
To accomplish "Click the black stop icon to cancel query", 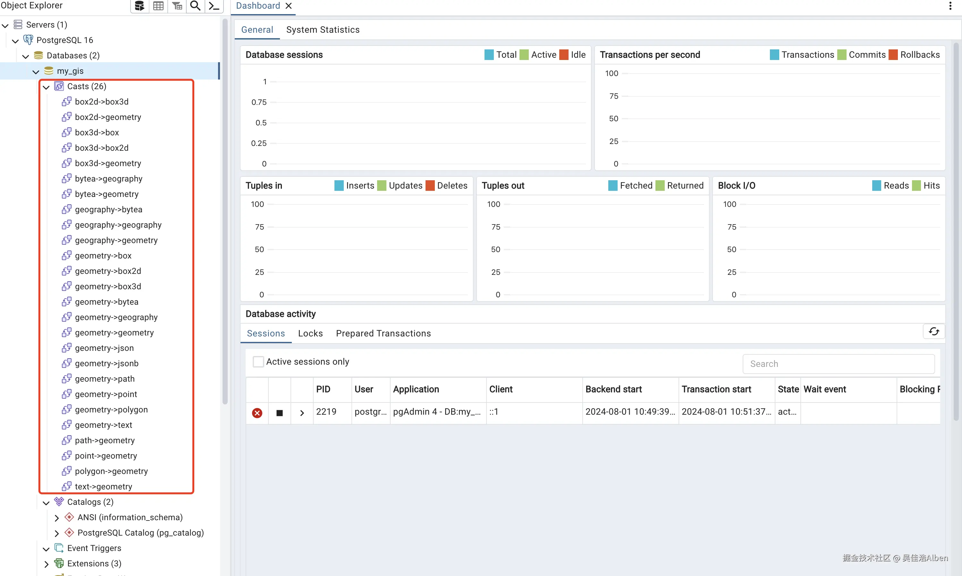I will [x=279, y=413].
